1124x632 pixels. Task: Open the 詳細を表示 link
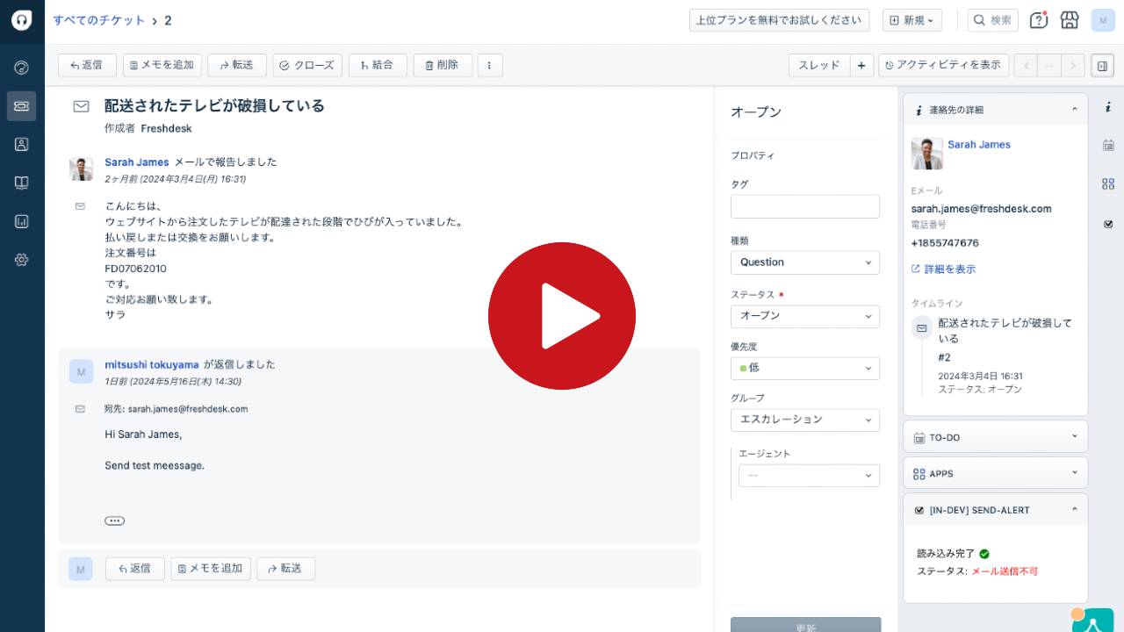click(x=949, y=269)
